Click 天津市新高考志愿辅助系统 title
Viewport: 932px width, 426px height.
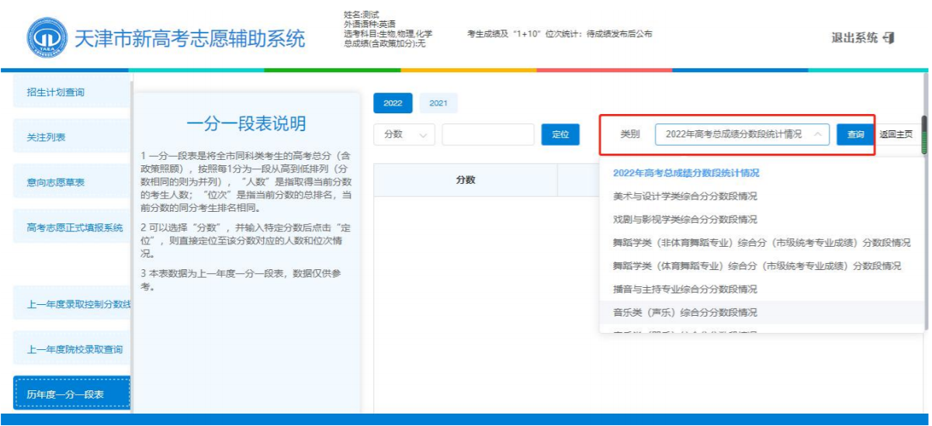pyautogui.click(x=189, y=38)
